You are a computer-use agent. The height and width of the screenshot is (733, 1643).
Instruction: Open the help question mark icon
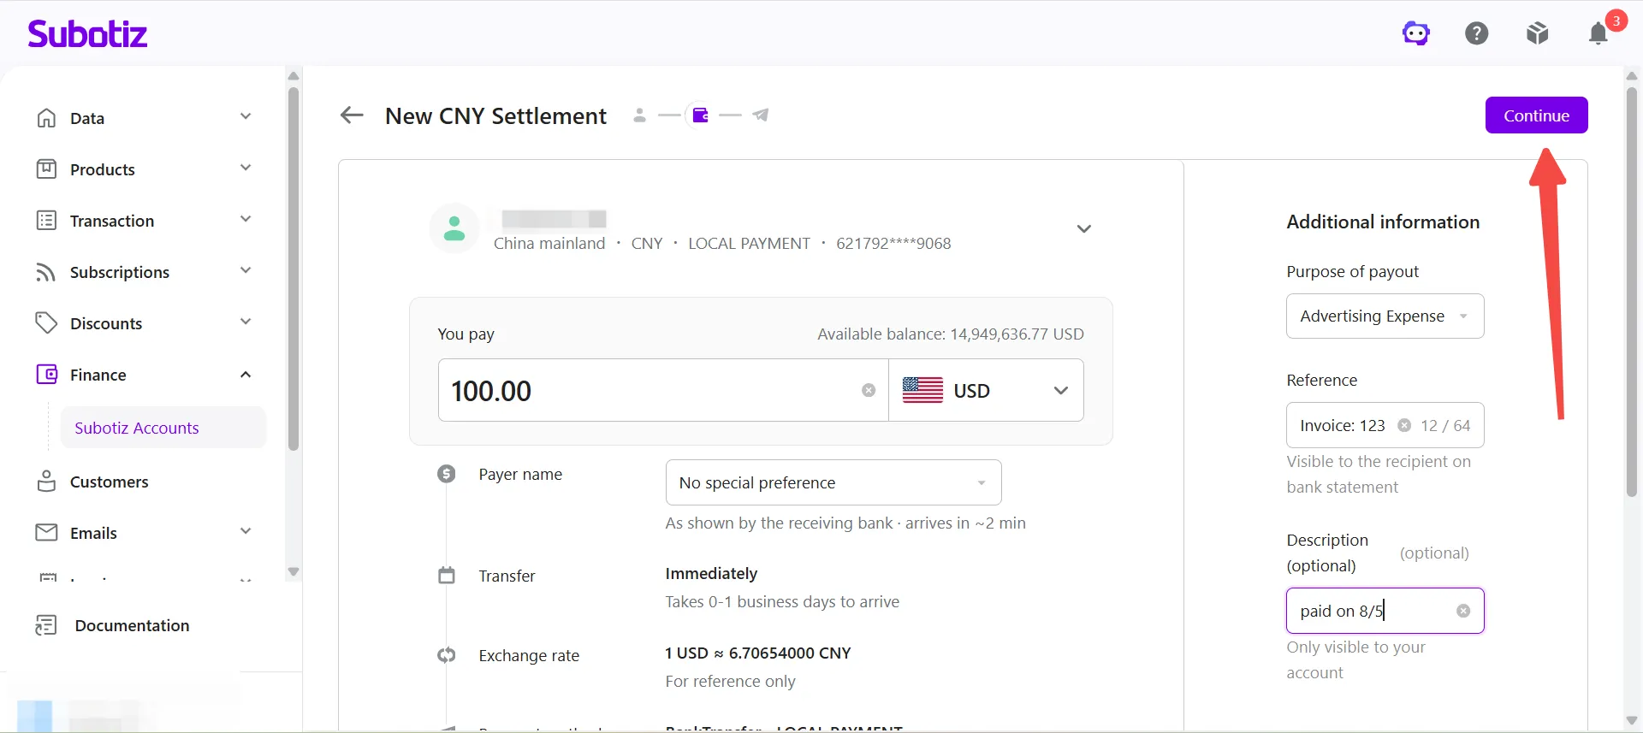pyautogui.click(x=1477, y=33)
